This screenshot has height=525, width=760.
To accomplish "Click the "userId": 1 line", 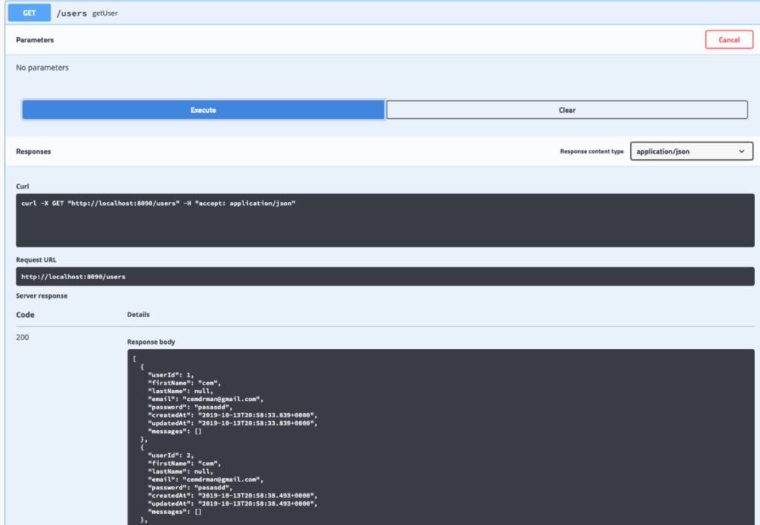I will 171,375.
